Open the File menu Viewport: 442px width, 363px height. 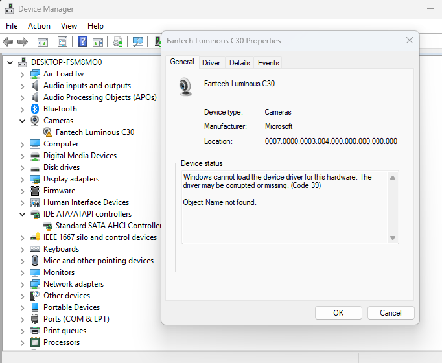12,26
